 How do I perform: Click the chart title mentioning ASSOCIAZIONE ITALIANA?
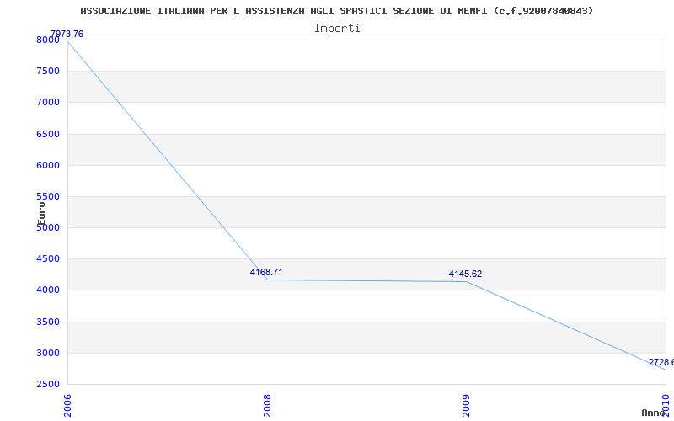coord(336,11)
